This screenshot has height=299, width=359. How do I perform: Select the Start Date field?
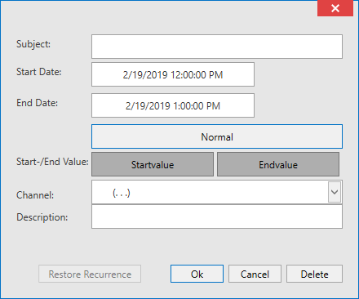click(x=173, y=74)
